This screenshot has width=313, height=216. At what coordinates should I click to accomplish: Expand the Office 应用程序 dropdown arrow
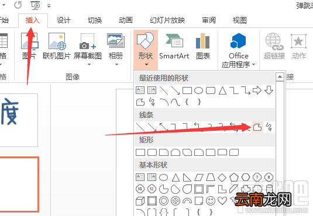pos(254,65)
